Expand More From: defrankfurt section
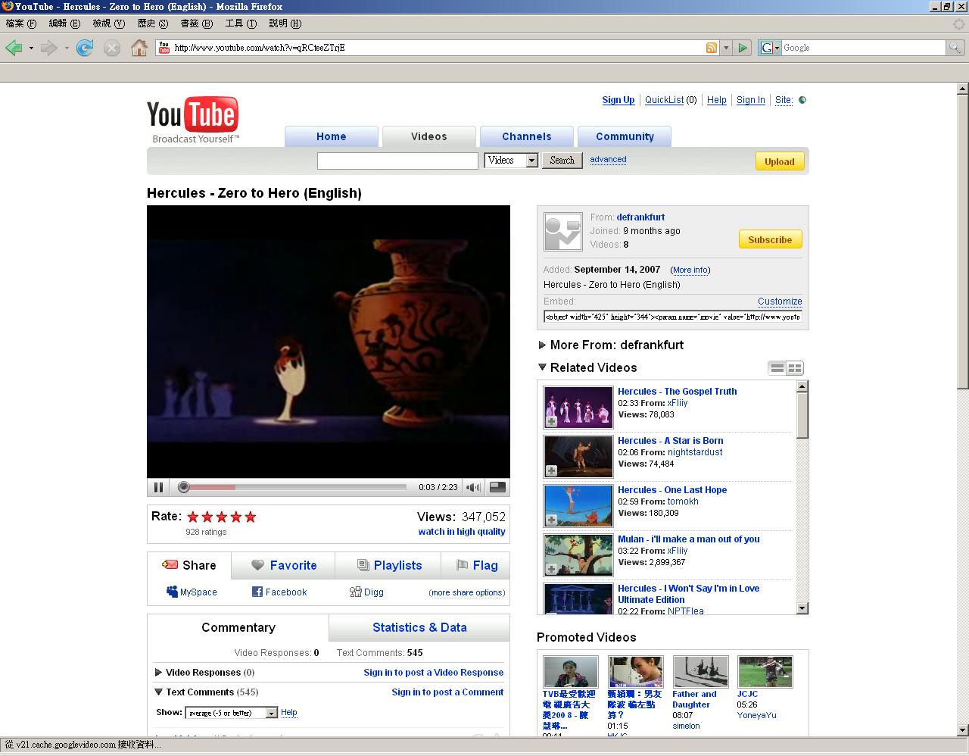 542,345
